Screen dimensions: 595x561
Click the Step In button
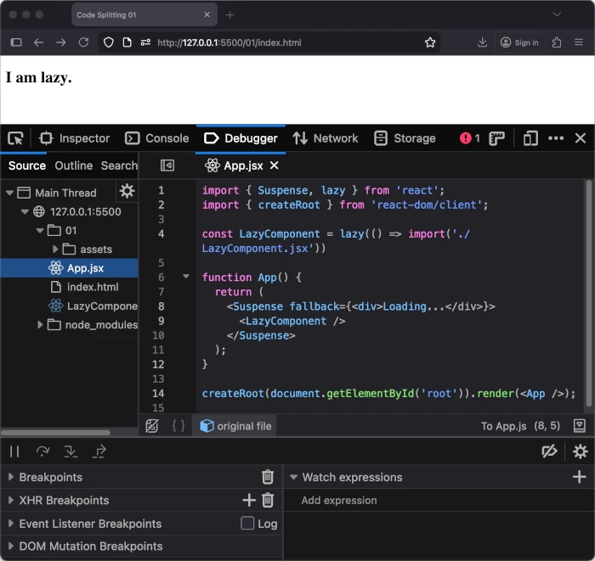click(71, 452)
